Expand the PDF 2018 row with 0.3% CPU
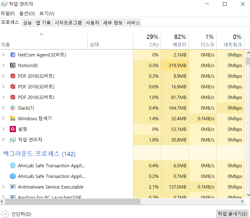250x218 pixels. pos(3,76)
